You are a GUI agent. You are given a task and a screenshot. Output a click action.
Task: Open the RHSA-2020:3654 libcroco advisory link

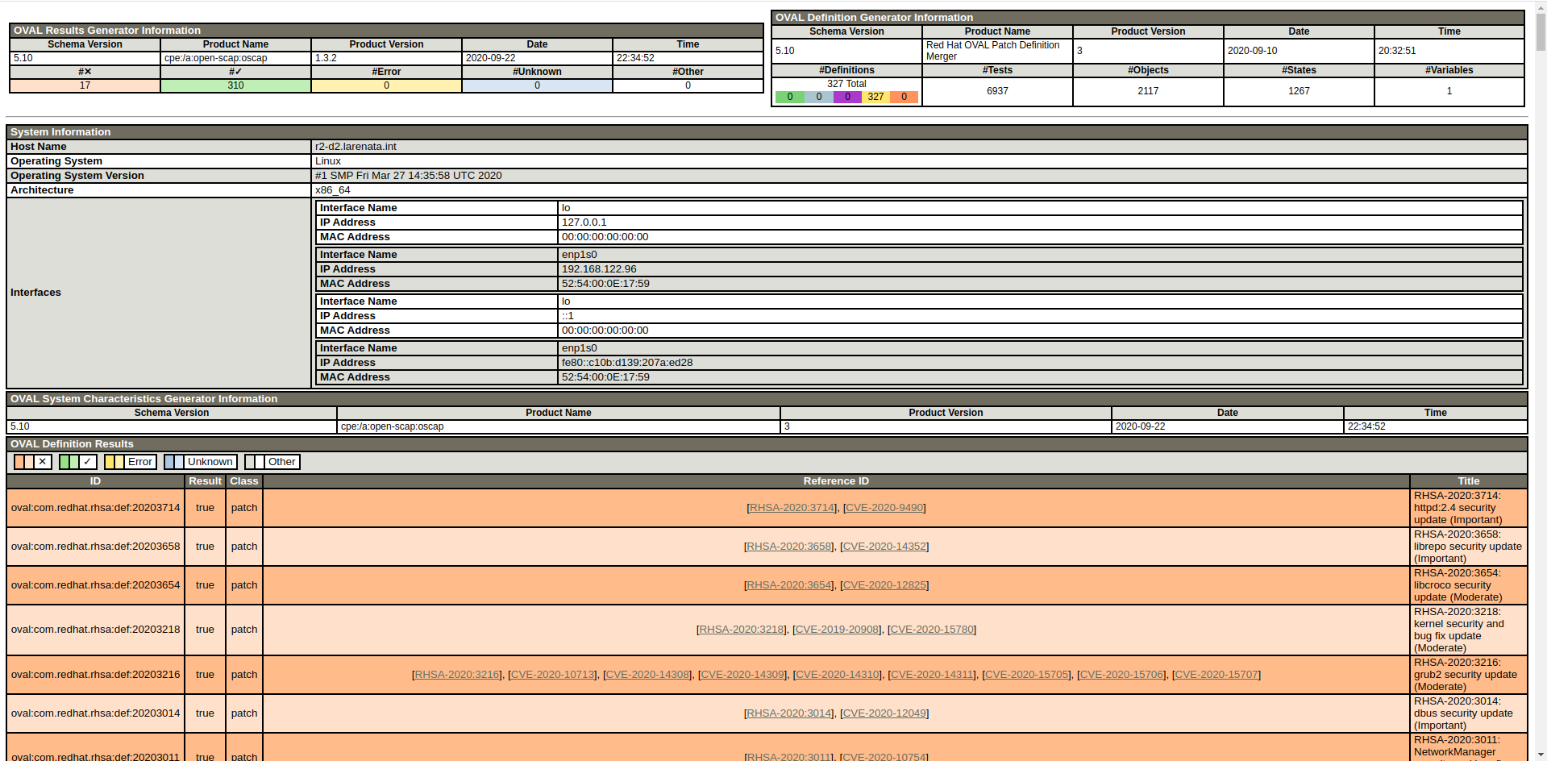(x=788, y=585)
